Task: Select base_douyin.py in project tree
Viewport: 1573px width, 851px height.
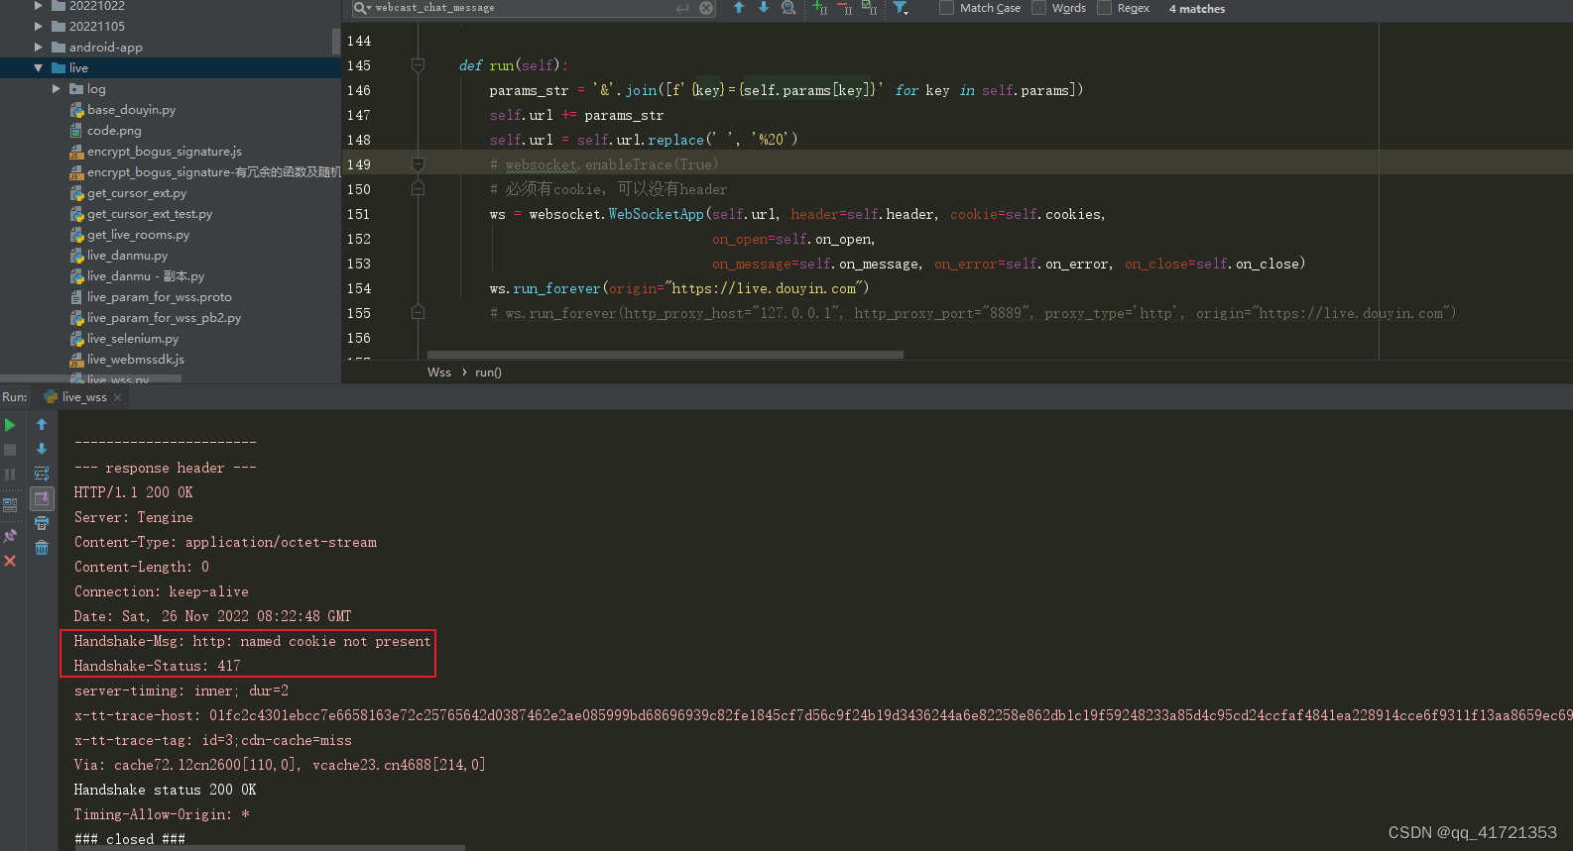Action: click(x=131, y=109)
